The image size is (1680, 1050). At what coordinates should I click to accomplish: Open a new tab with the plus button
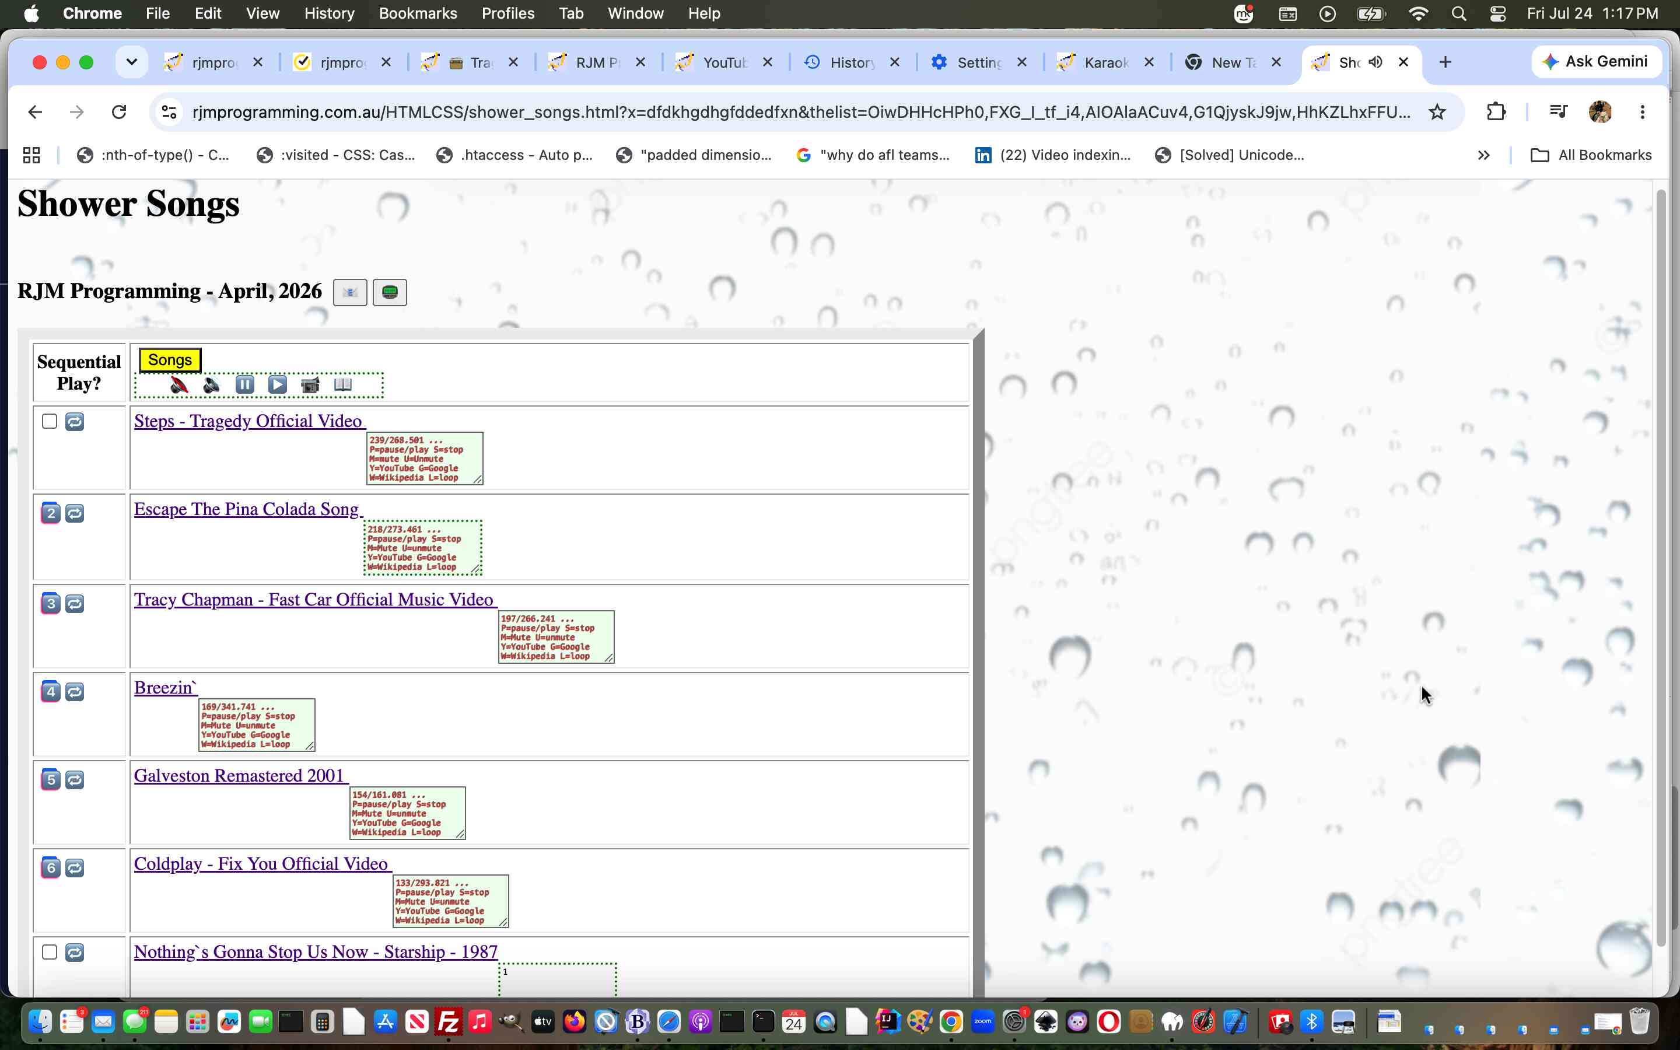[1445, 62]
